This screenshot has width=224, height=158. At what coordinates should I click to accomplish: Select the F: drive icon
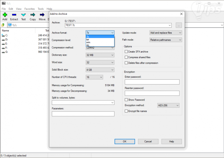3,48
